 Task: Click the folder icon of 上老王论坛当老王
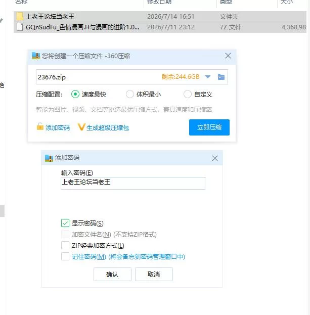(x=20, y=17)
